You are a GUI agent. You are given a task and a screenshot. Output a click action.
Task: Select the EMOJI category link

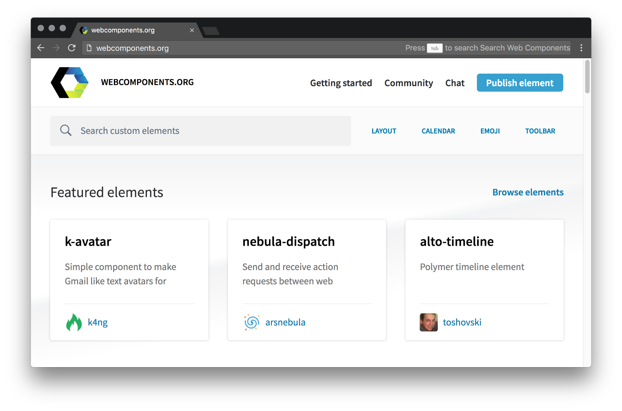tap(490, 131)
